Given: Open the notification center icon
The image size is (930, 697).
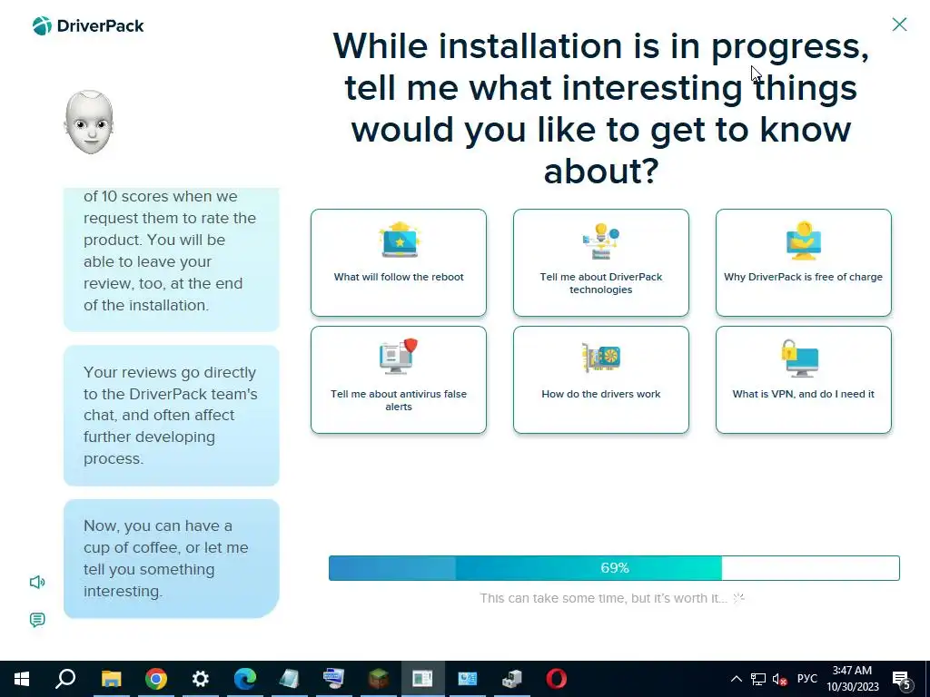Looking at the screenshot, I should pos(902,680).
